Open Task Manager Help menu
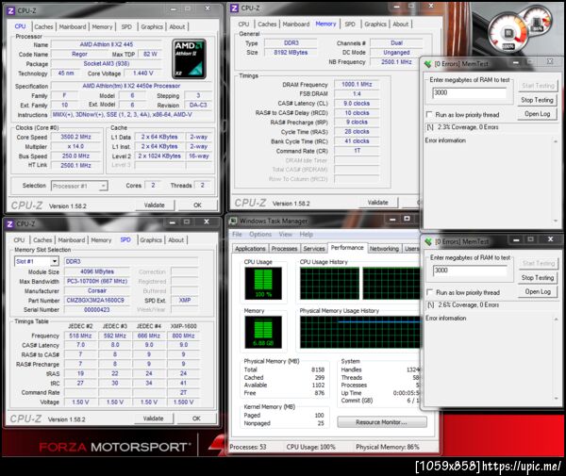This screenshot has width=566, height=476. click(x=306, y=234)
